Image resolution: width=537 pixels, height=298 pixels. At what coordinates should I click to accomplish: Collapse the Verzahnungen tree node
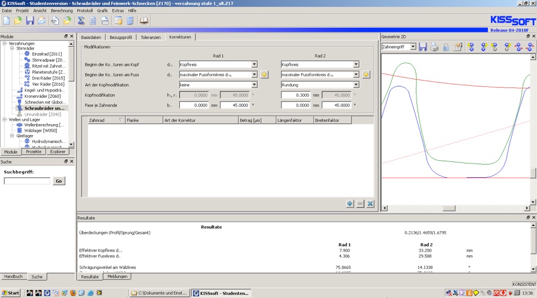coord(5,43)
